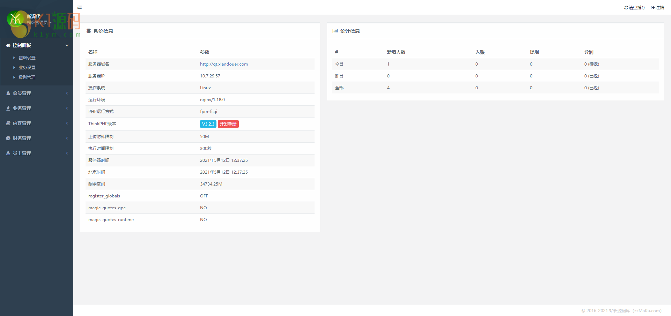
Task: Click the 分润 column header
Action: coord(589,52)
